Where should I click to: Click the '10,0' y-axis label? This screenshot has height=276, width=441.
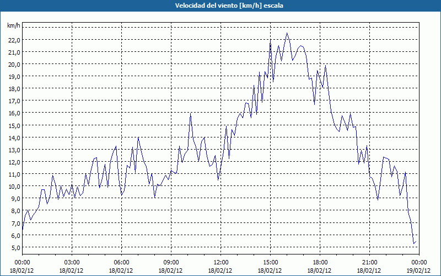(14, 187)
